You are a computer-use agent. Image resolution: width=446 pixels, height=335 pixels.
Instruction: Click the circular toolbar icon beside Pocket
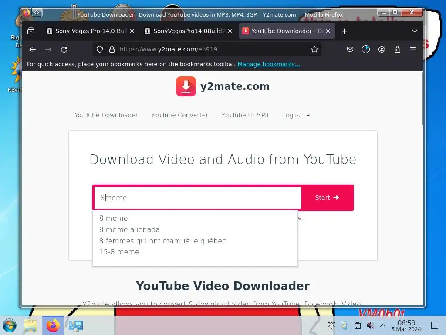click(x=366, y=50)
